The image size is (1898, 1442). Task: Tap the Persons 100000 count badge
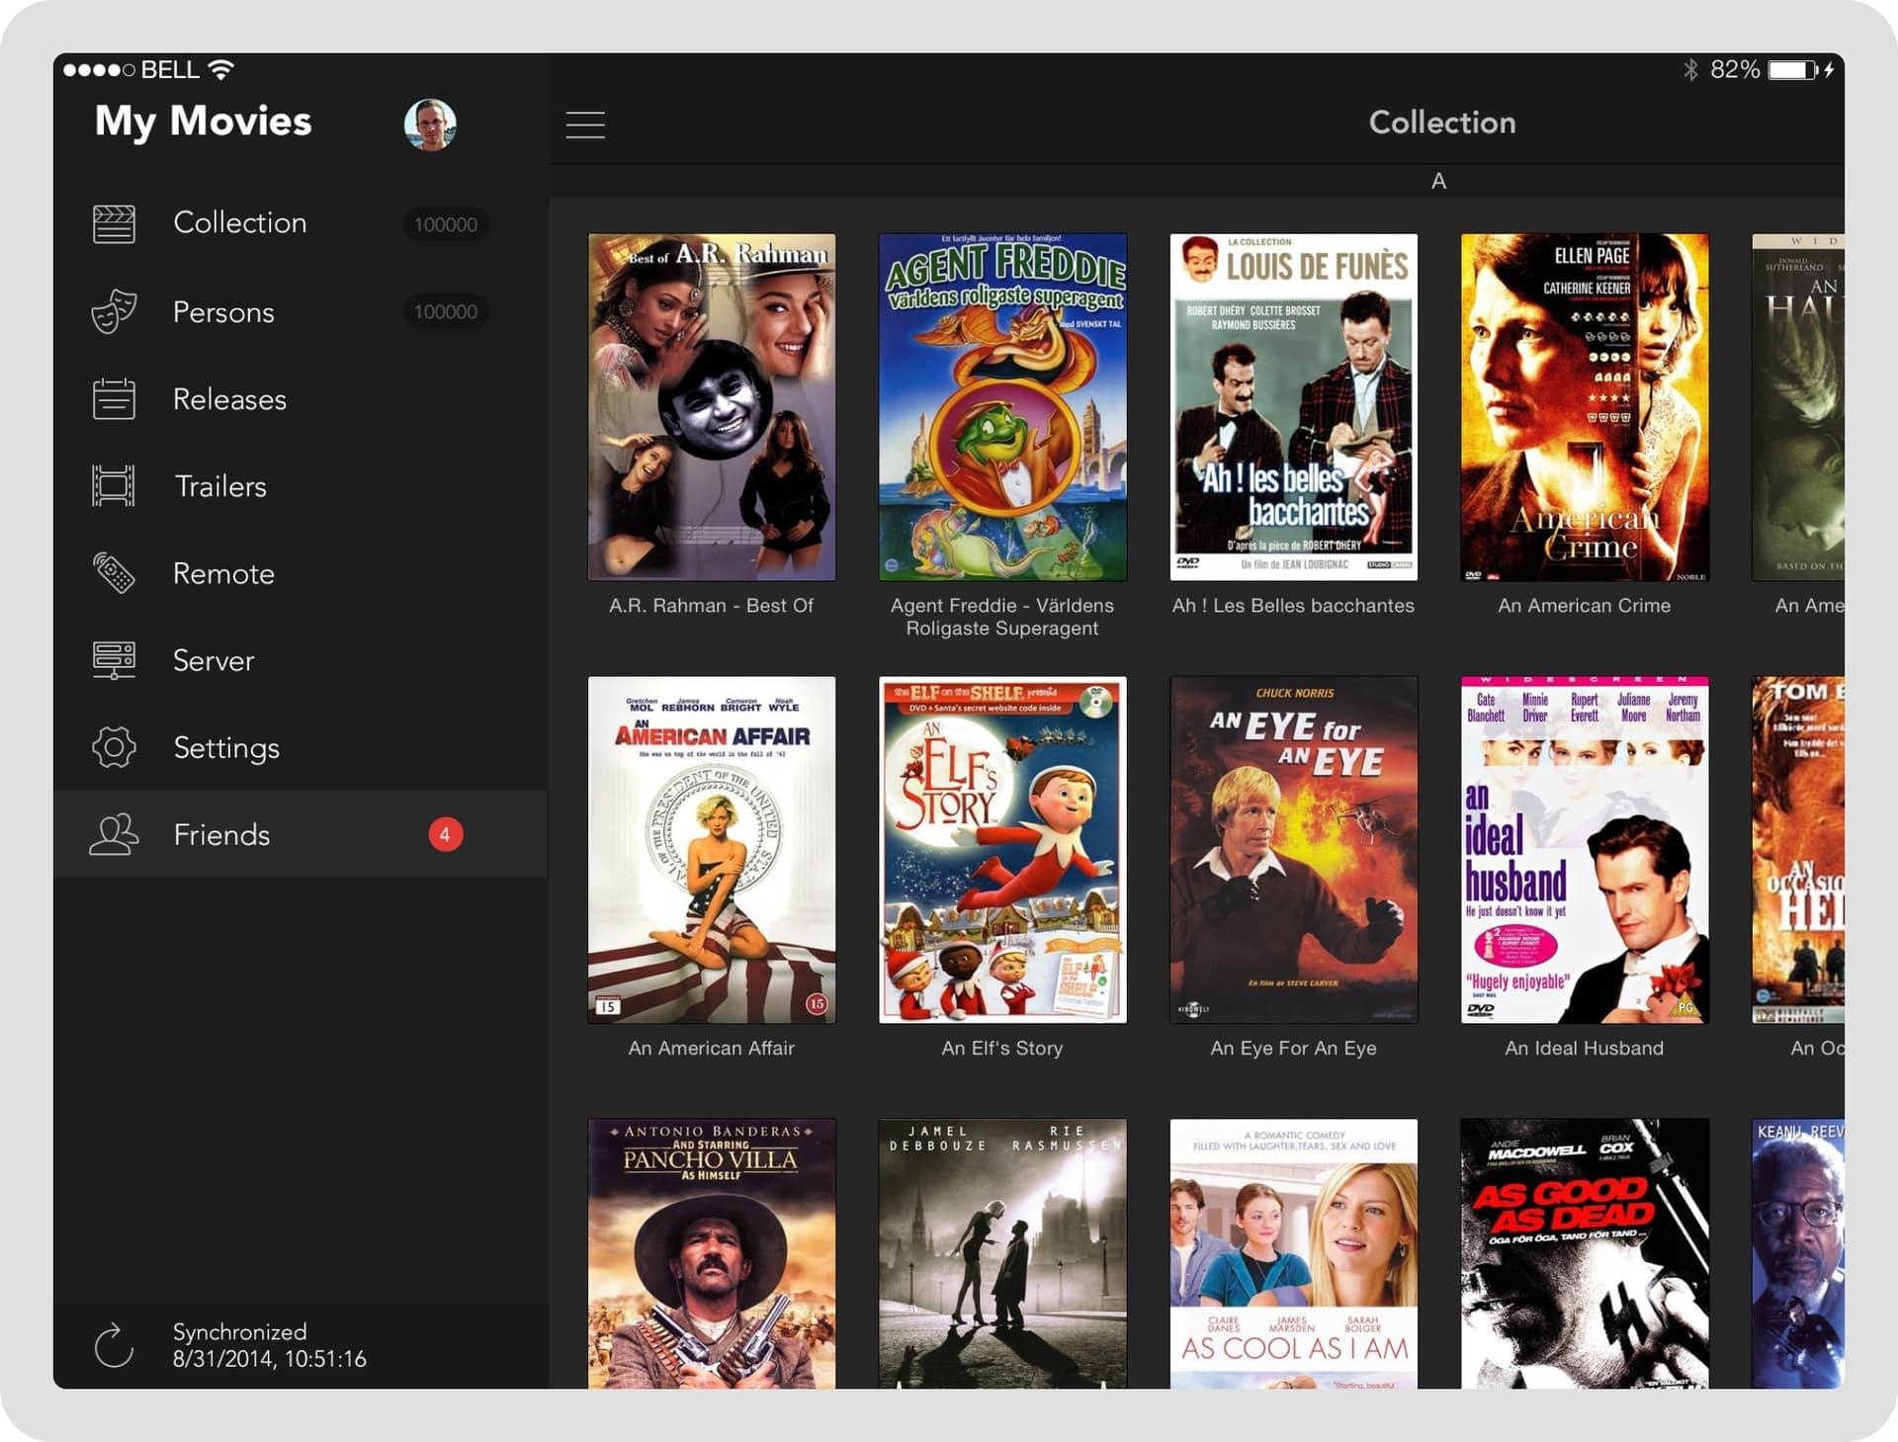(x=445, y=312)
